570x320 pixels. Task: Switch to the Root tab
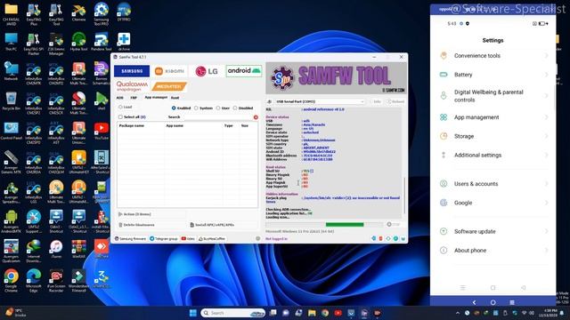tap(175, 98)
